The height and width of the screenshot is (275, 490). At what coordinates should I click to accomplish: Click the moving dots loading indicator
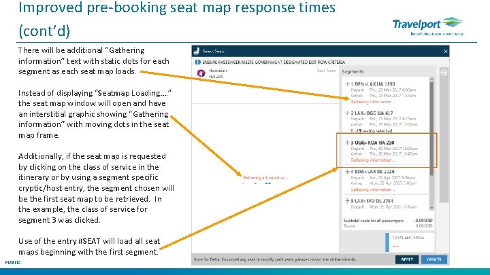[x=257, y=183]
